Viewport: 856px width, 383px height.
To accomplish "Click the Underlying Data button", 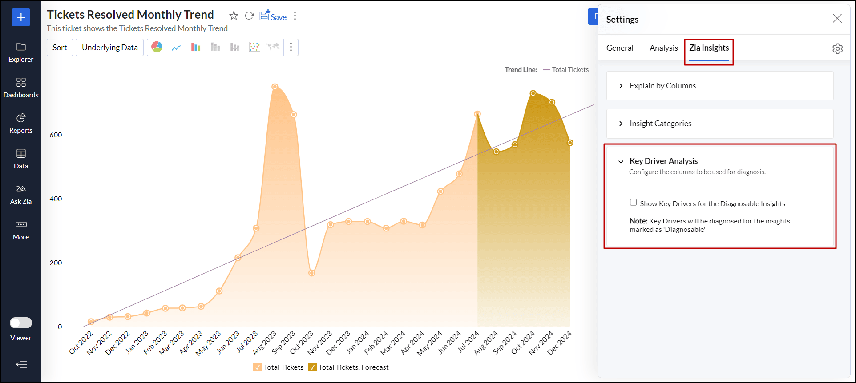I will tap(109, 48).
